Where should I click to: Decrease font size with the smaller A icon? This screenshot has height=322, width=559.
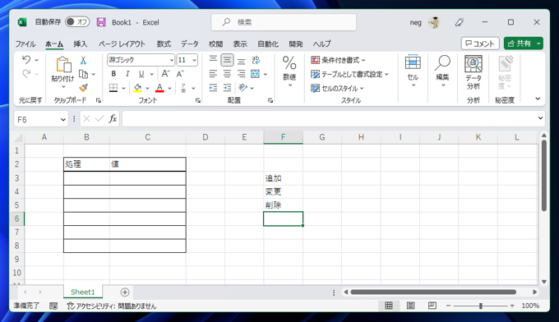pyautogui.click(x=180, y=74)
